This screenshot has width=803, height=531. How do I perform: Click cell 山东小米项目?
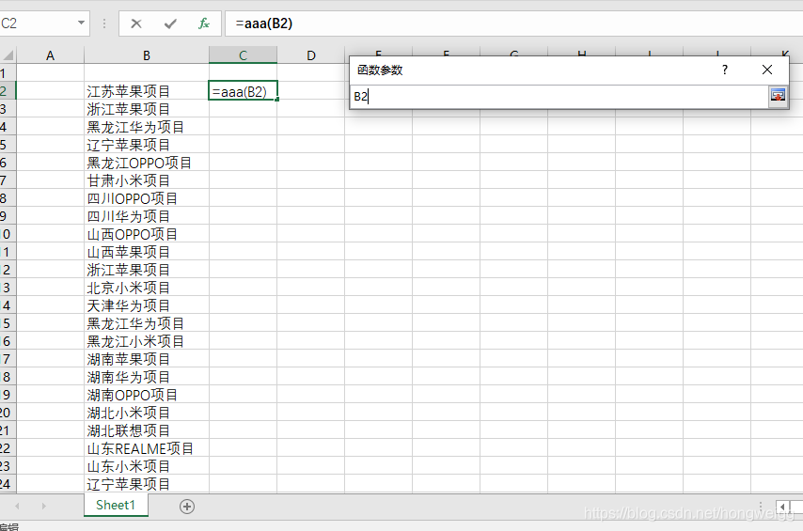click(147, 466)
